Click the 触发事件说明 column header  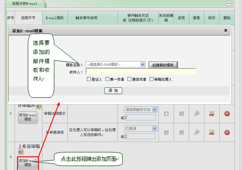click(93, 18)
